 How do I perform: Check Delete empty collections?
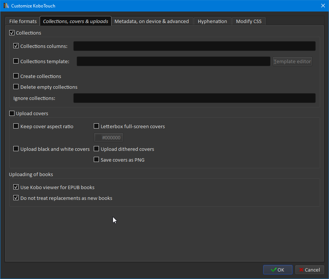(16, 87)
